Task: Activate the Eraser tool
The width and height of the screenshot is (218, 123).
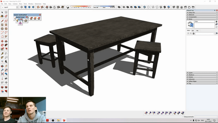Action: (x=6, y=16)
